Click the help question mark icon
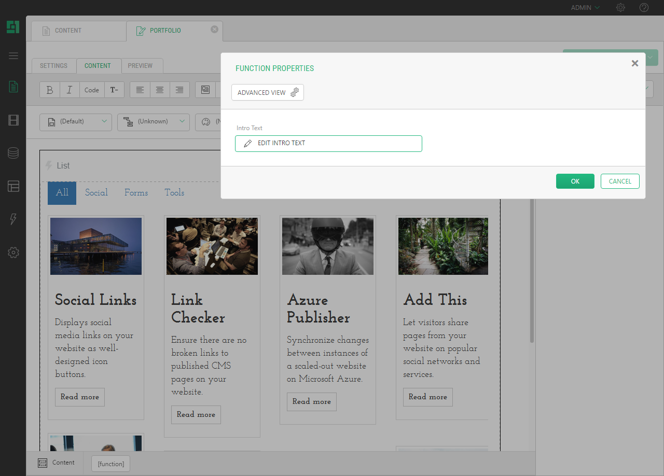This screenshot has width=664, height=476. pos(644,8)
